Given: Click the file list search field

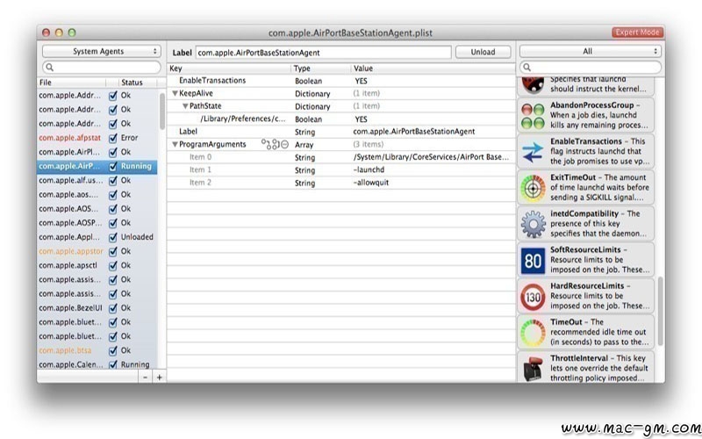Looking at the screenshot, I should (x=102, y=68).
